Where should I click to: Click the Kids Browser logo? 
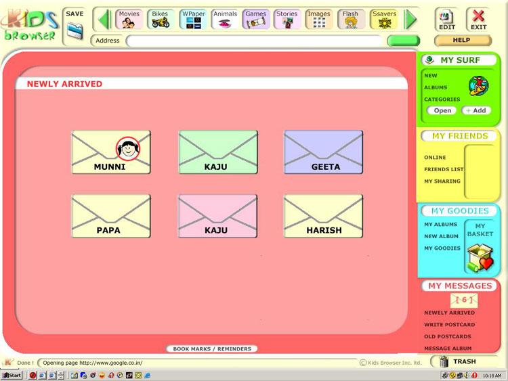(30, 25)
